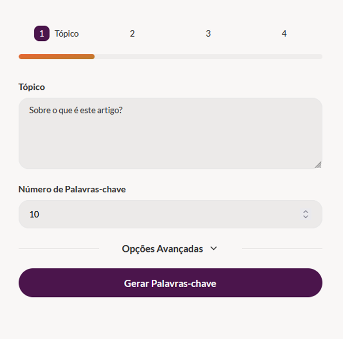Image resolution: width=343 pixels, height=339 pixels.
Task: Go to step 2 in the wizard
Action: [132, 34]
